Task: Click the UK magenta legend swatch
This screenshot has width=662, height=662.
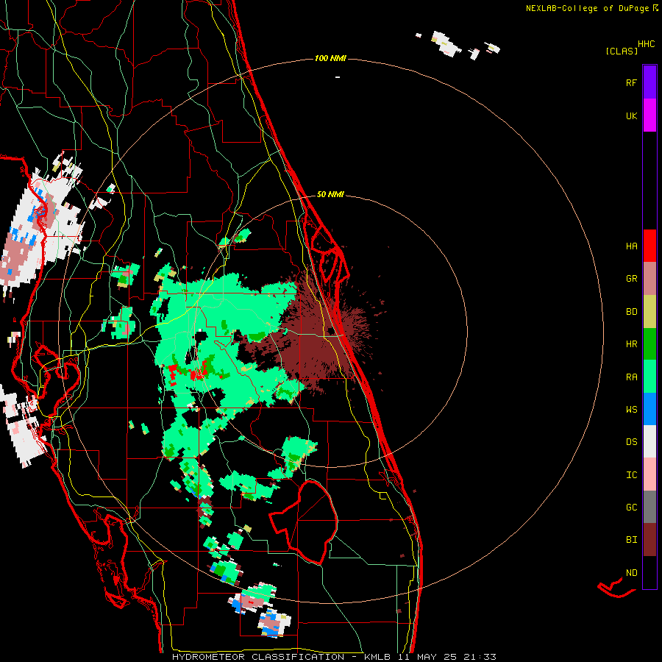Action: pos(649,115)
